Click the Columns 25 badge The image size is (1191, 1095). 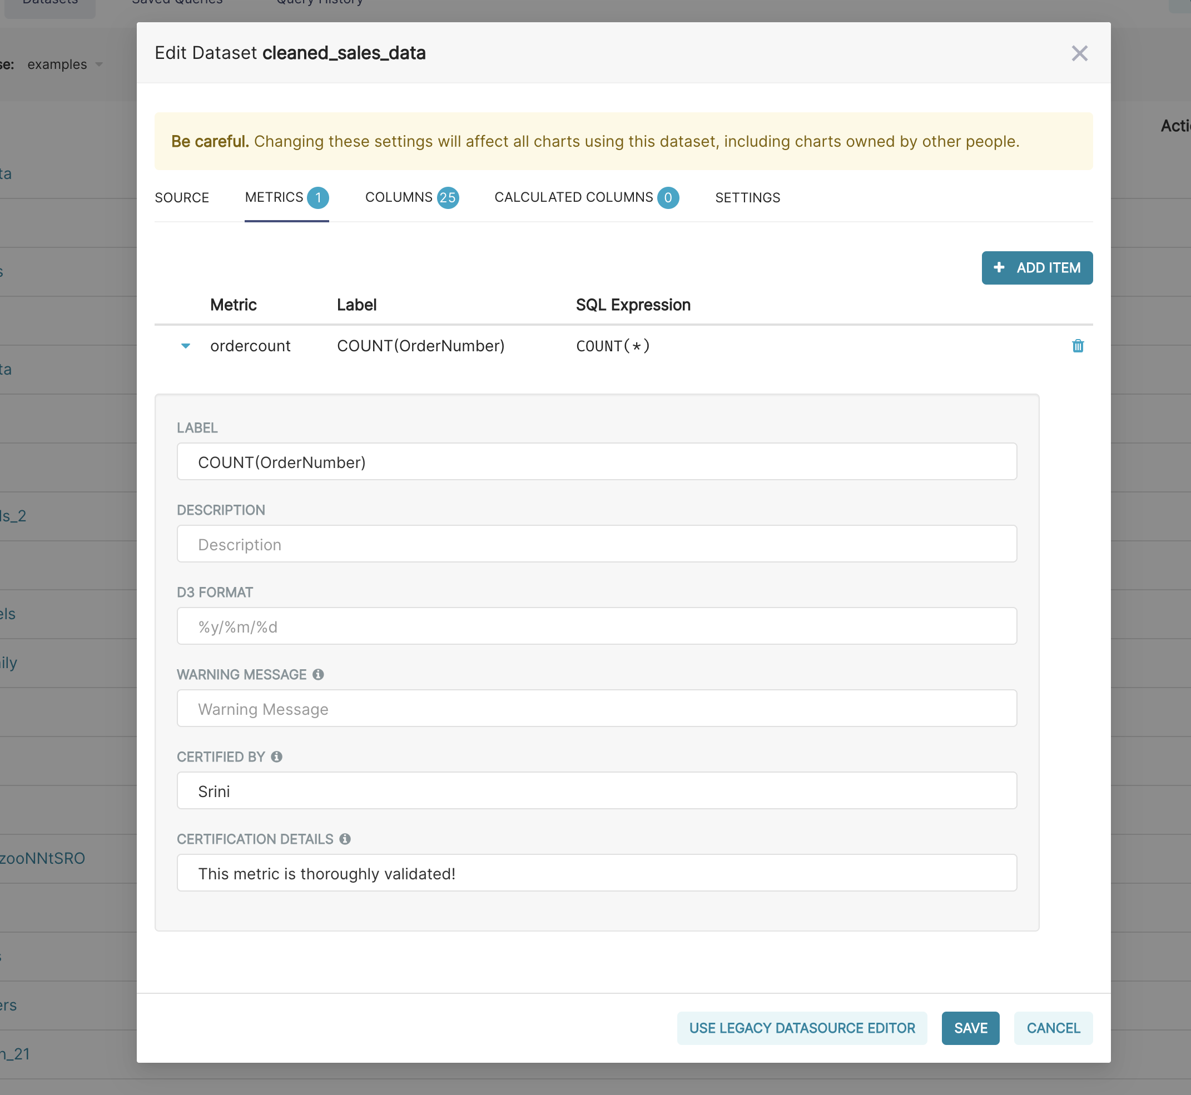click(x=448, y=198)
